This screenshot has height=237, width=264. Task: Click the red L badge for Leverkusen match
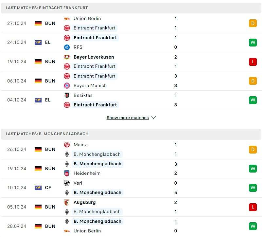pos(253,62)
